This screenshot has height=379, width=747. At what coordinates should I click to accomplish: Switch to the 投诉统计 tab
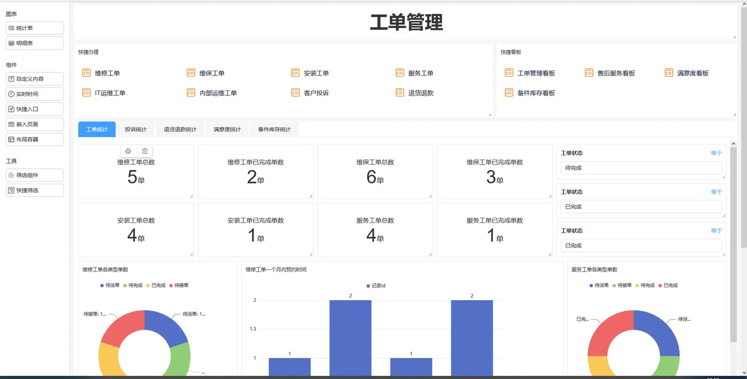point(136,129)
